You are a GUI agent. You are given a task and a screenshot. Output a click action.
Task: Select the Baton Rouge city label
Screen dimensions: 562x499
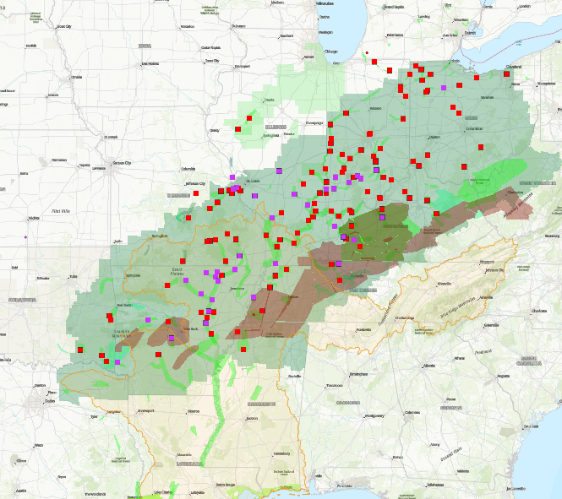point(226,484)
